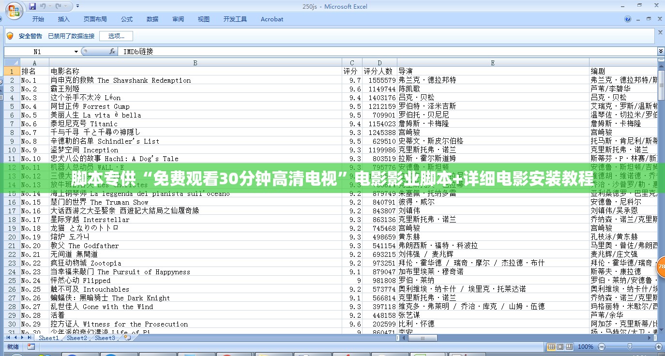665x356 pixels.
Task: Close the security warning message bar
Action: coord(660,31)
